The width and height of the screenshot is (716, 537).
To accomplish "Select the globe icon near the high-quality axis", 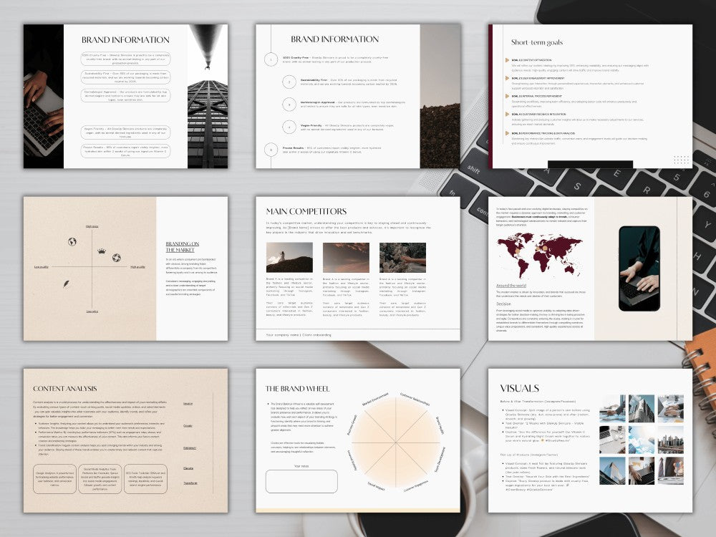I will click(x=117, y=258).
